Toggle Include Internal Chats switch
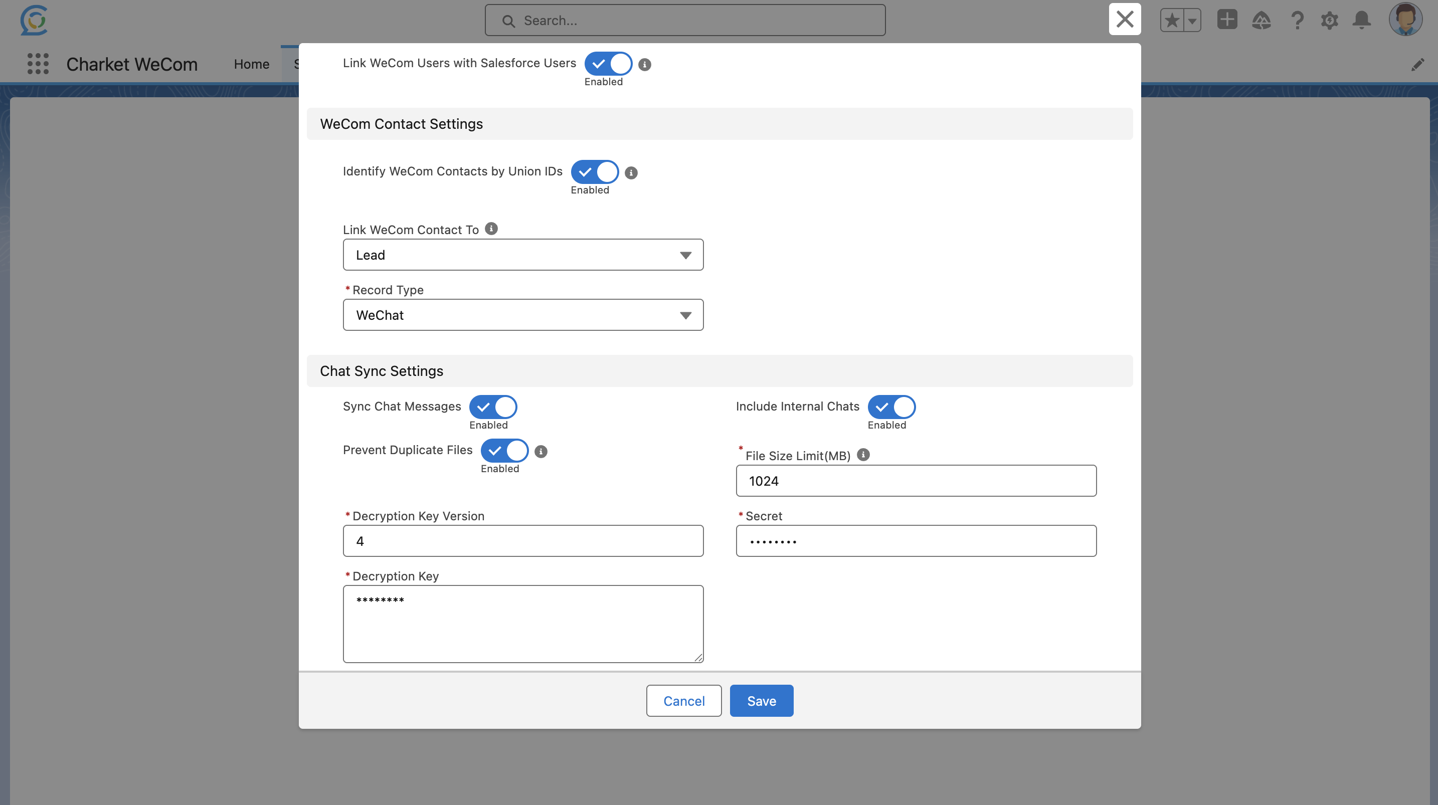Viewport: 1438px width, 805px height. [x=891, y=407]
